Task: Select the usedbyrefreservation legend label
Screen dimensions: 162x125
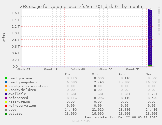Action: [x=28, y=86]
